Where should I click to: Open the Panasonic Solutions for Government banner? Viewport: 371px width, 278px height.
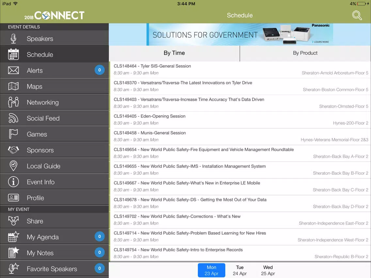coord(240,35)
